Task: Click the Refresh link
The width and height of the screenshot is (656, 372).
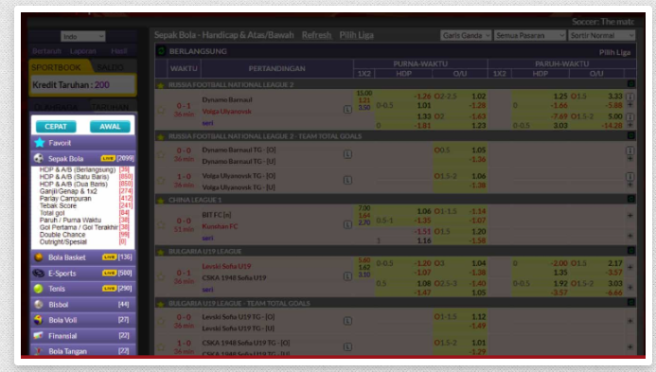Action: [x=317, y=35]
